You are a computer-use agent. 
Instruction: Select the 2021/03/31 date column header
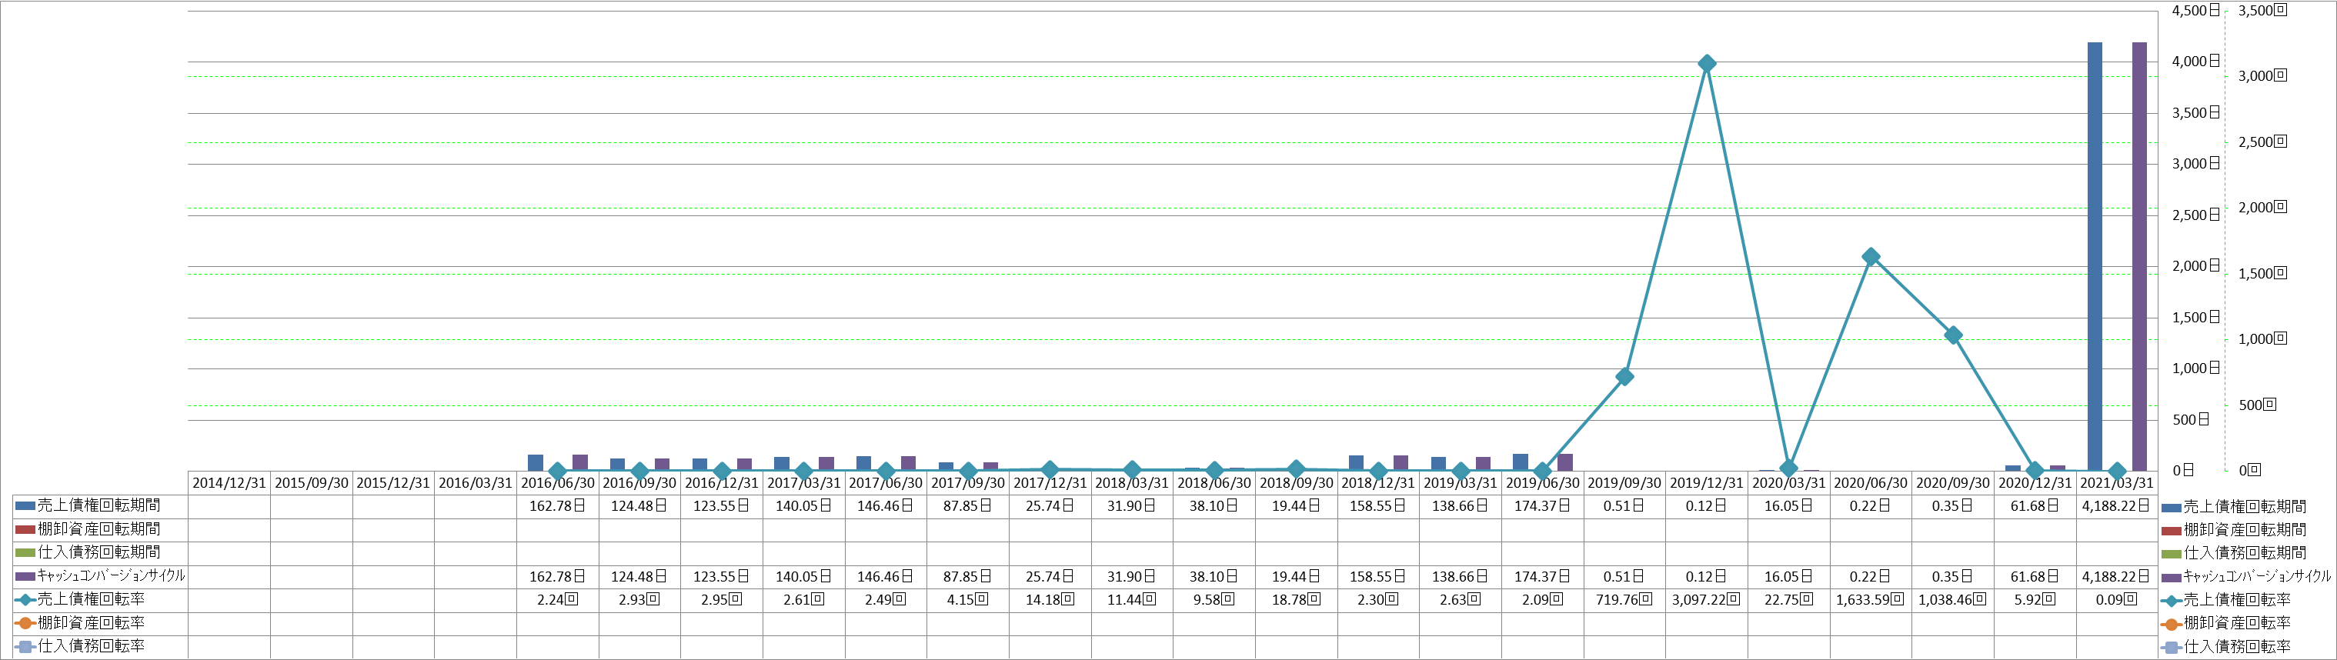click(x=2117, y=483)
